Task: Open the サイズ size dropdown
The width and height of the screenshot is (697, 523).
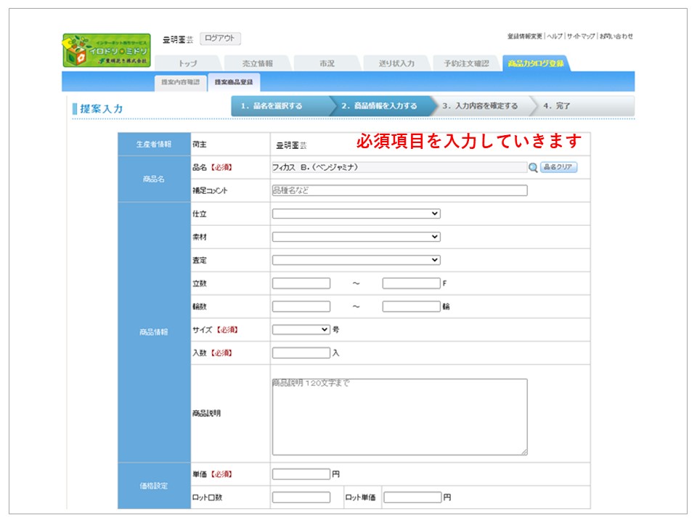Action: click(x=301, y=330)
